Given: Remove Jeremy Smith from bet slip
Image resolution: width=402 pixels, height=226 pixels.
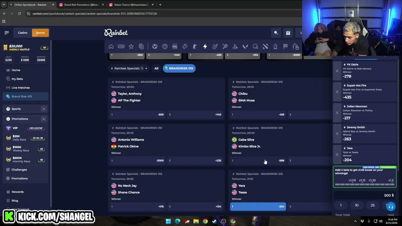Looking at the screenshot, I should [337, 134].
